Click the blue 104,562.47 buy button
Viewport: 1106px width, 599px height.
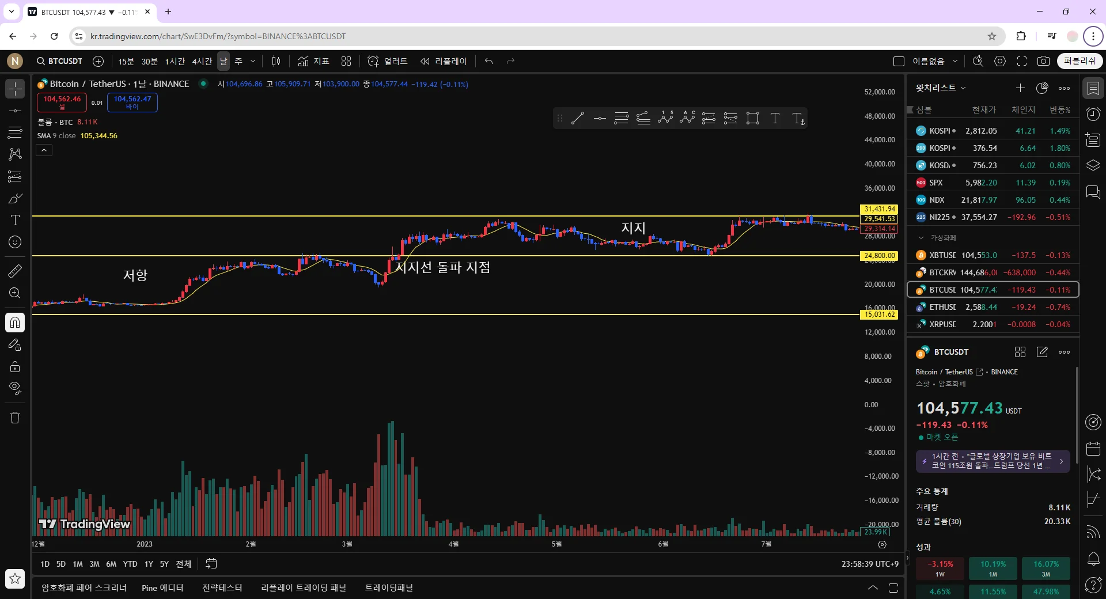[132, 103]
